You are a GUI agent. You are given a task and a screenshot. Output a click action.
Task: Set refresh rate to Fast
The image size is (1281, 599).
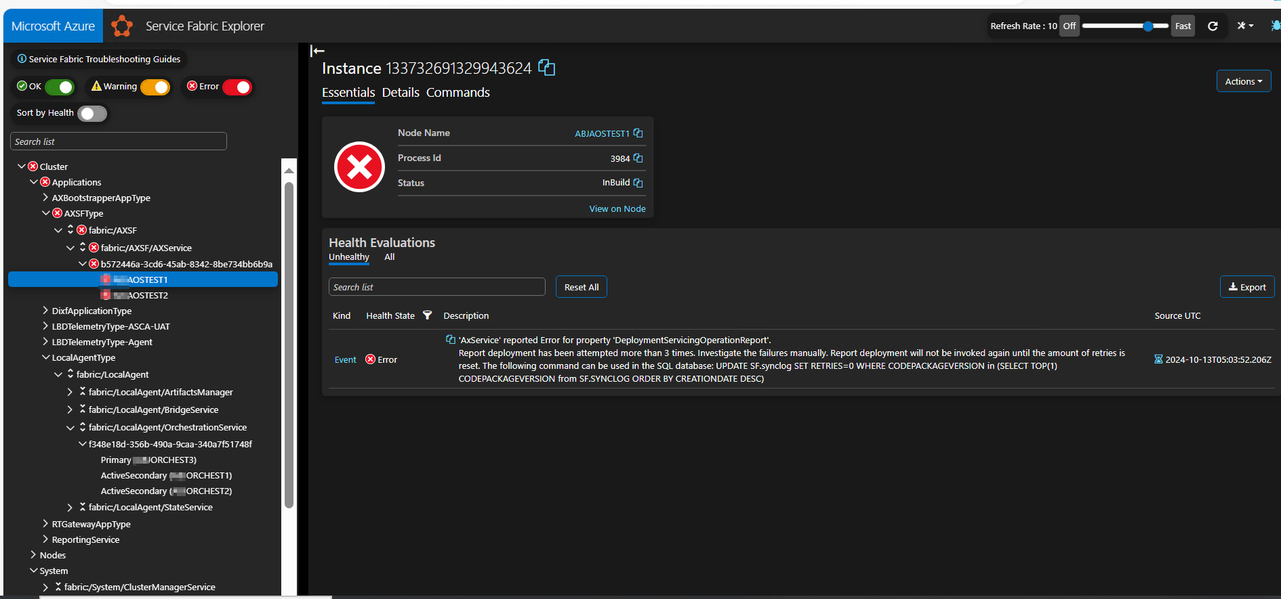[x=1183, y=26]
